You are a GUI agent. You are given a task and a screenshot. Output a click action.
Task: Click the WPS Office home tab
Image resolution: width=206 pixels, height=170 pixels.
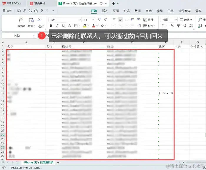(x=12, y=4)
